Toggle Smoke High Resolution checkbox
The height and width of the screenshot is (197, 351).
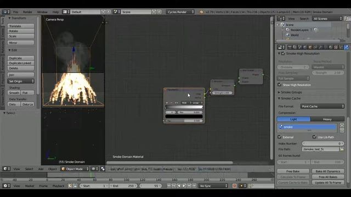[x=283, y=54]
